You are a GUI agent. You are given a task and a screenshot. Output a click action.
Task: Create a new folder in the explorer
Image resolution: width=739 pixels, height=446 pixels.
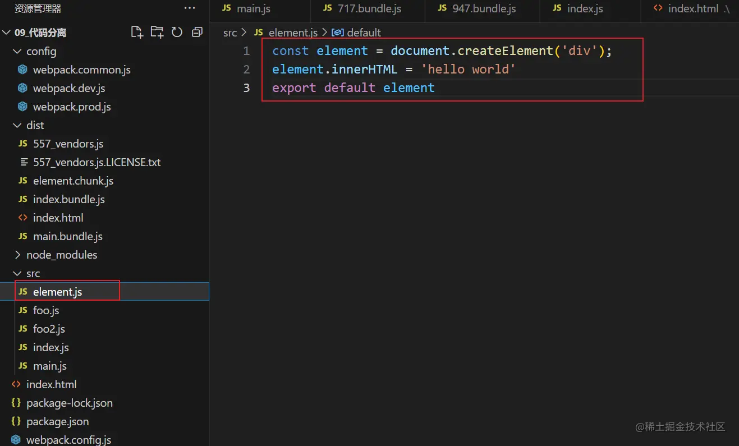point(157,32)
